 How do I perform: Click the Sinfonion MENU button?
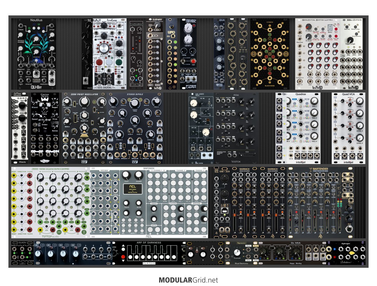123,220
